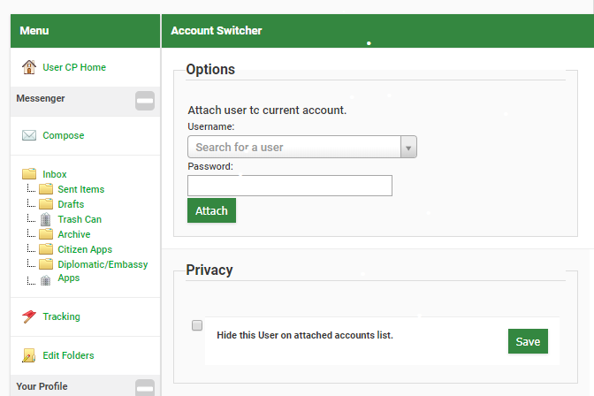The height and width of the screenshot is (396, 594).
Task: Save the privacy settings
Action: click(x=528, y=341)
